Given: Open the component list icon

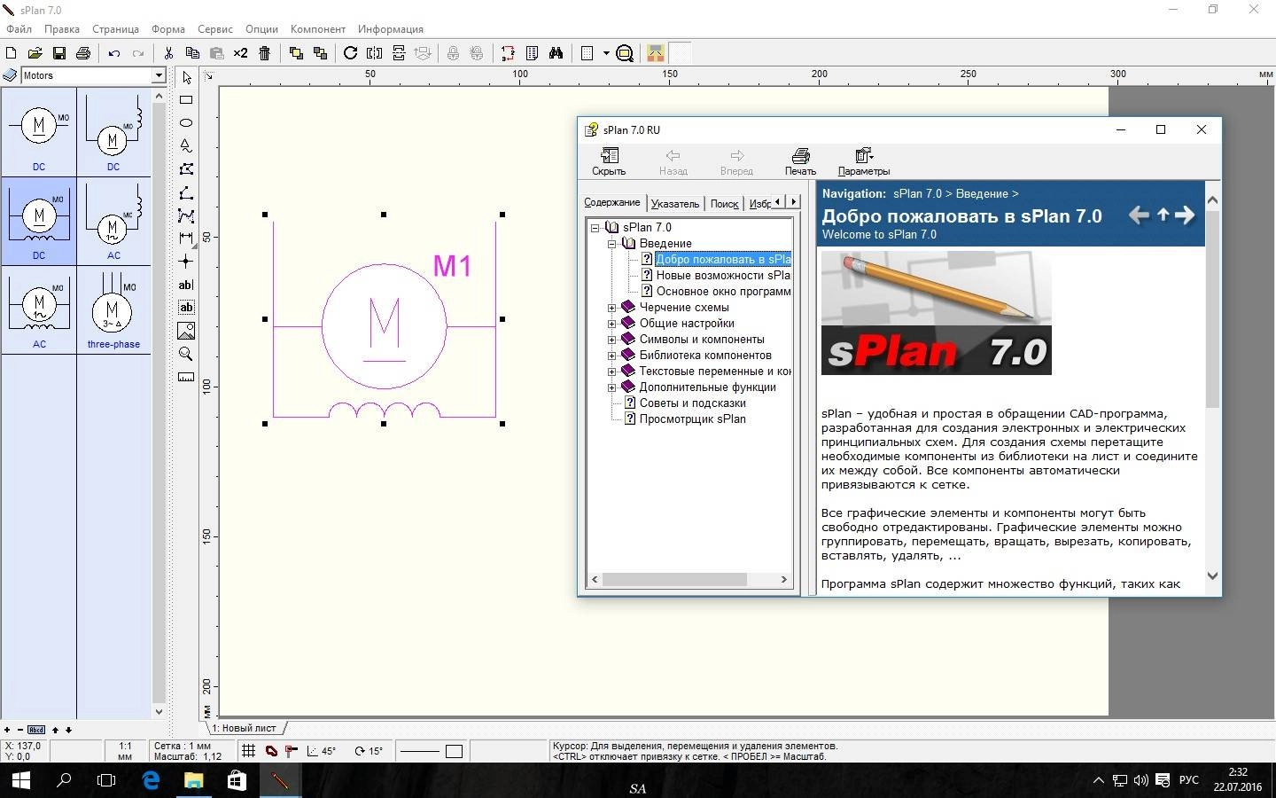Looking at the screenshot, I should [532, 53].
